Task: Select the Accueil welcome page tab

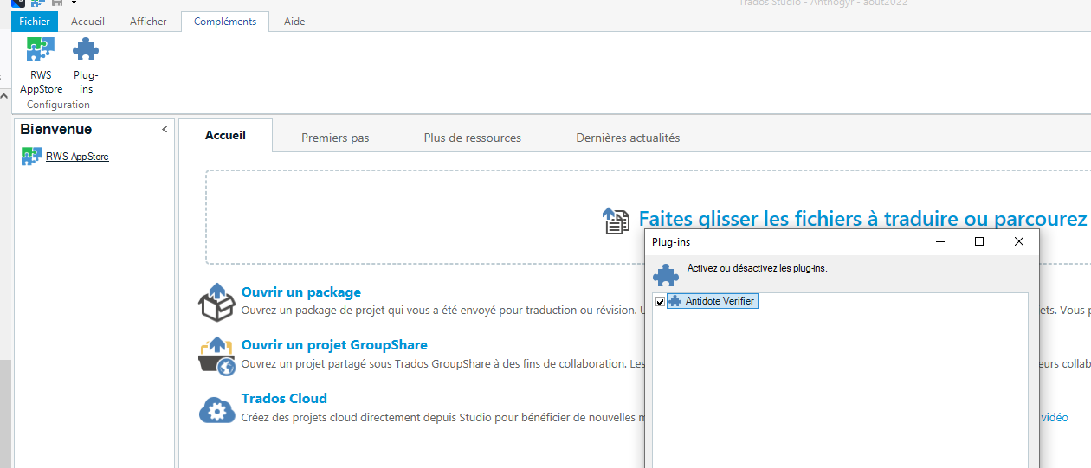Action: (225, 136)
